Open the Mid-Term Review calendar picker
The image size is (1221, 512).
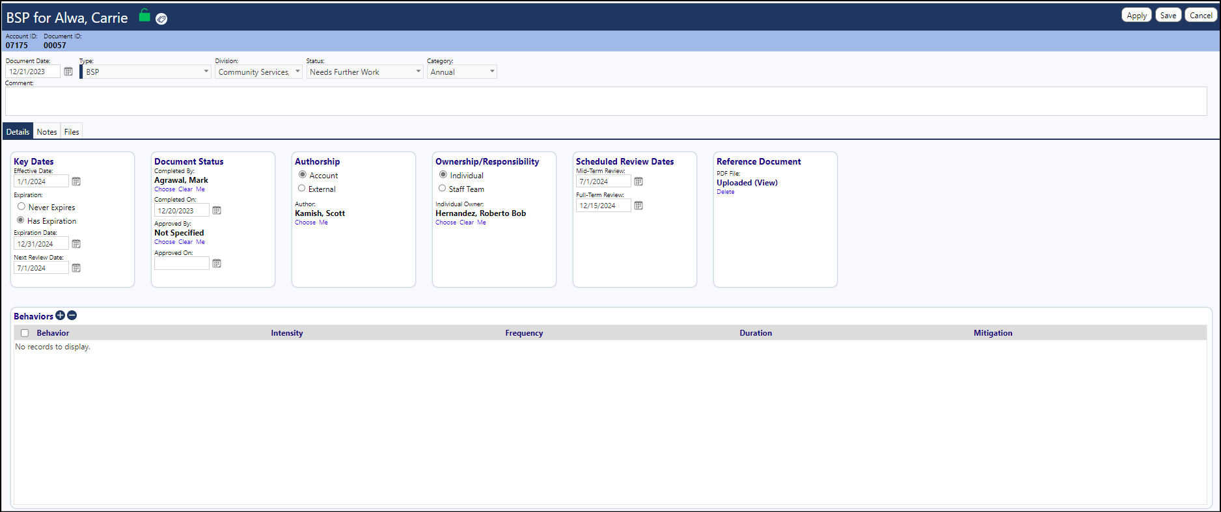tap(638, 182)
